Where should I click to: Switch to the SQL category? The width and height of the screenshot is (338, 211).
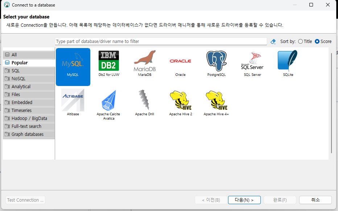(x=29, y=70)
